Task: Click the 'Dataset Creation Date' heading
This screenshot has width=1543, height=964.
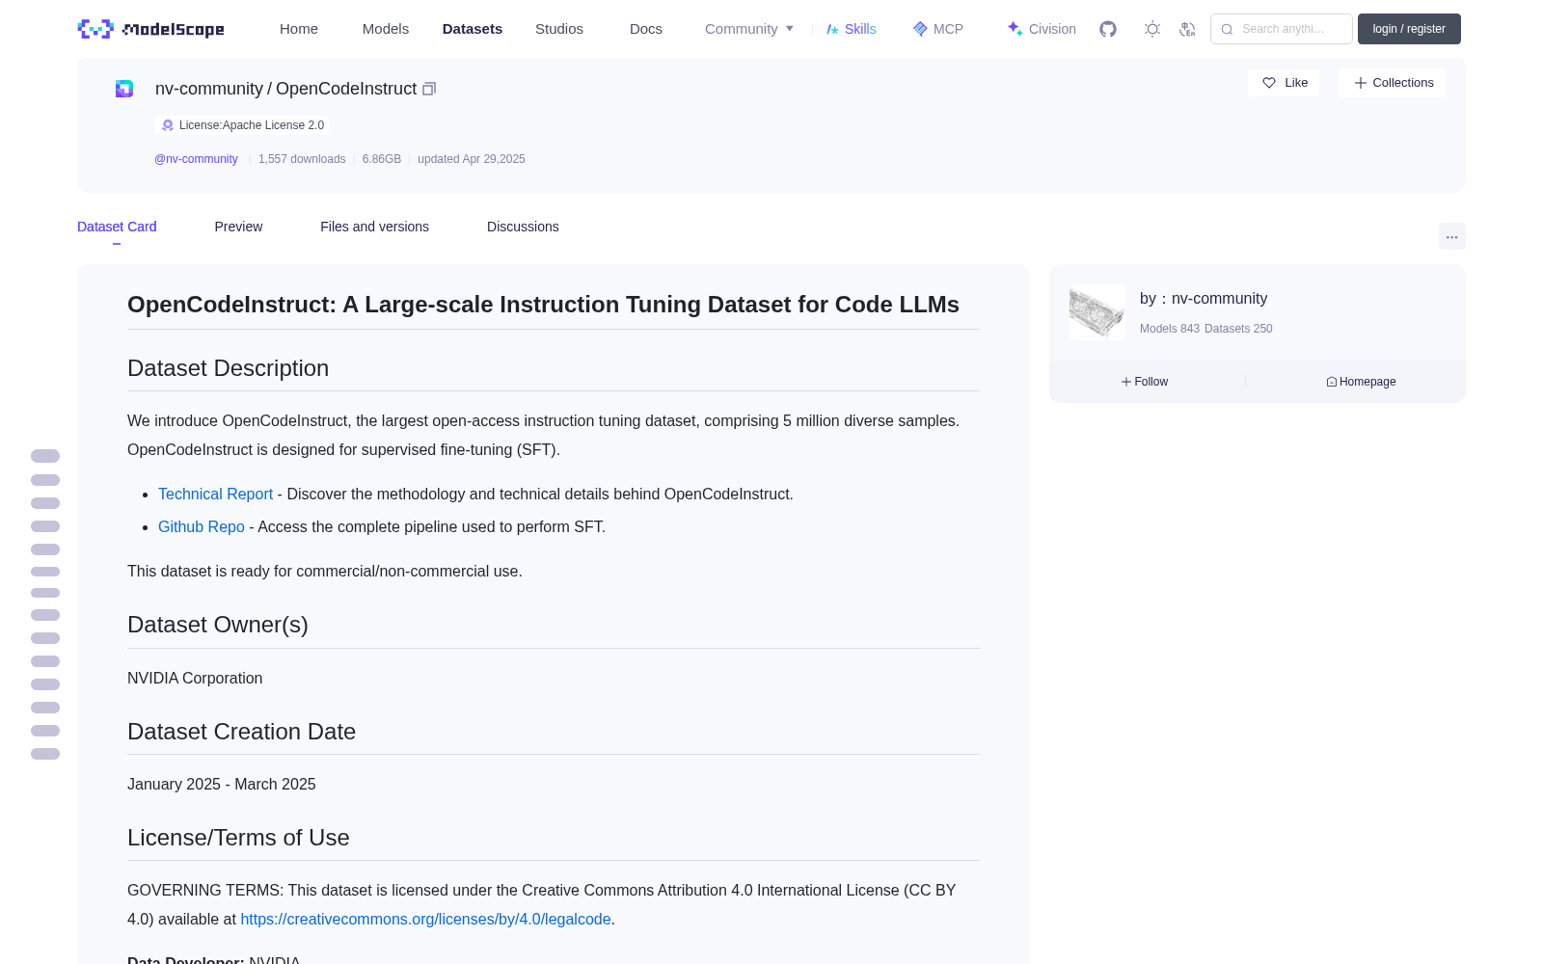Action: tap(242, 732)
